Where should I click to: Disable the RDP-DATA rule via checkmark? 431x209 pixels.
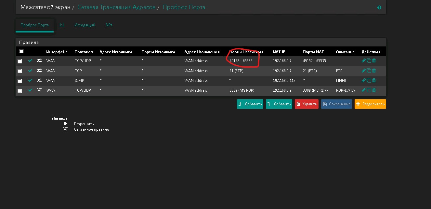coord(30,90)
